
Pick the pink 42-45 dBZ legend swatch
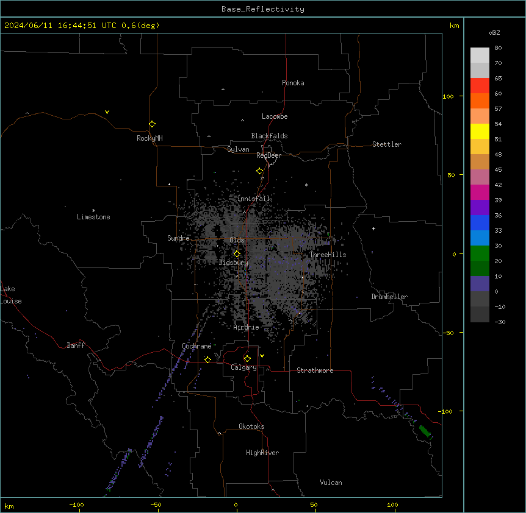(480, 177)
